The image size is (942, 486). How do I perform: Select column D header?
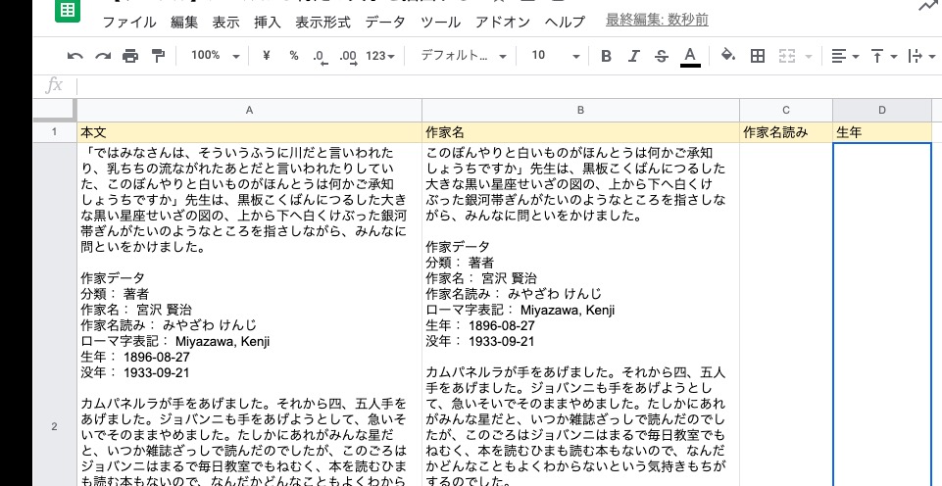tap(882, 110)
